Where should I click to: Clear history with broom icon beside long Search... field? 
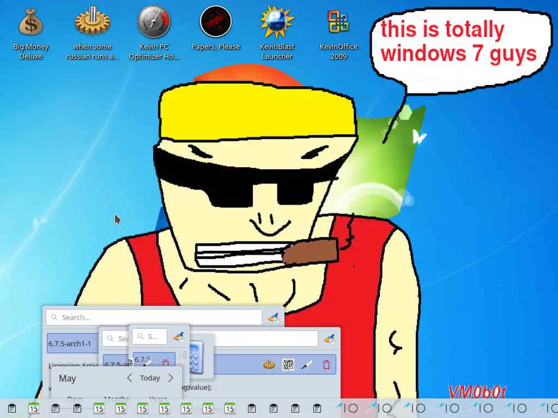coord(274,317)
